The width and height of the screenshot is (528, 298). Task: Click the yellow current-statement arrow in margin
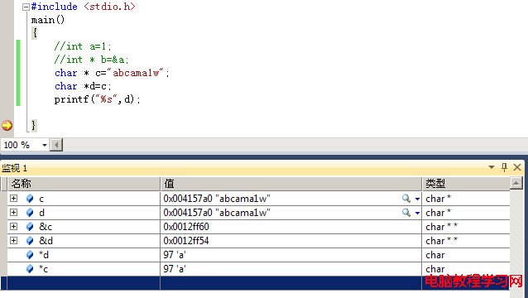point(7,126)
